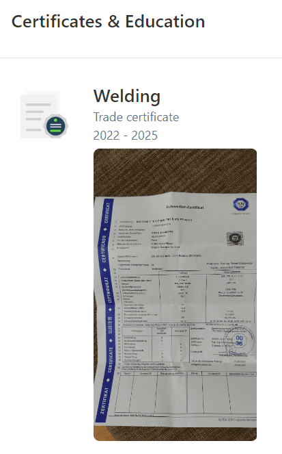Click the empty extension table at certificate bottom
Image resolution: width=282 pixels, height=454 pixels.
[x=186, y=392]
